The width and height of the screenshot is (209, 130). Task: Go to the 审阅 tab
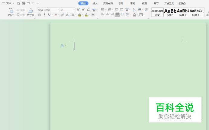[x=133, y=3]
